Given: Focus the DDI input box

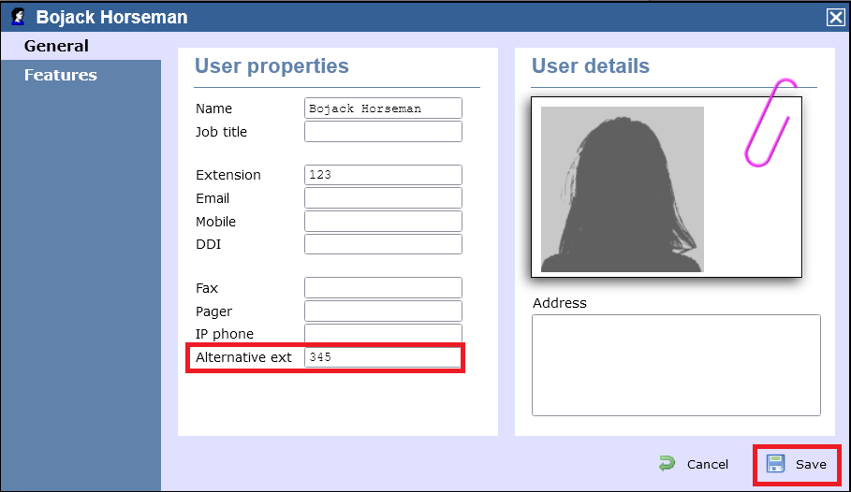Looking at the screenshot, I should click(383, 244).
